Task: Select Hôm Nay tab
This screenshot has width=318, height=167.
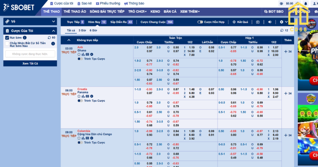Action: pos(97,22)
